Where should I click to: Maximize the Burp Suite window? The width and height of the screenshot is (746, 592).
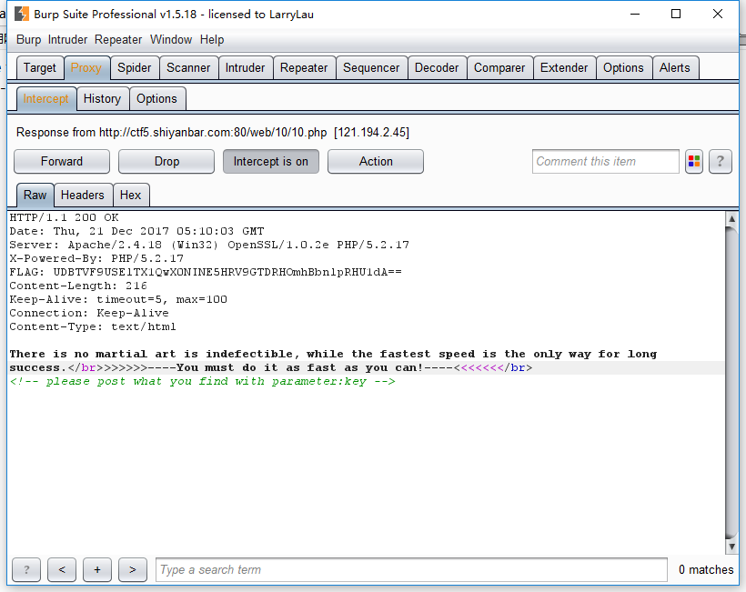676,14
